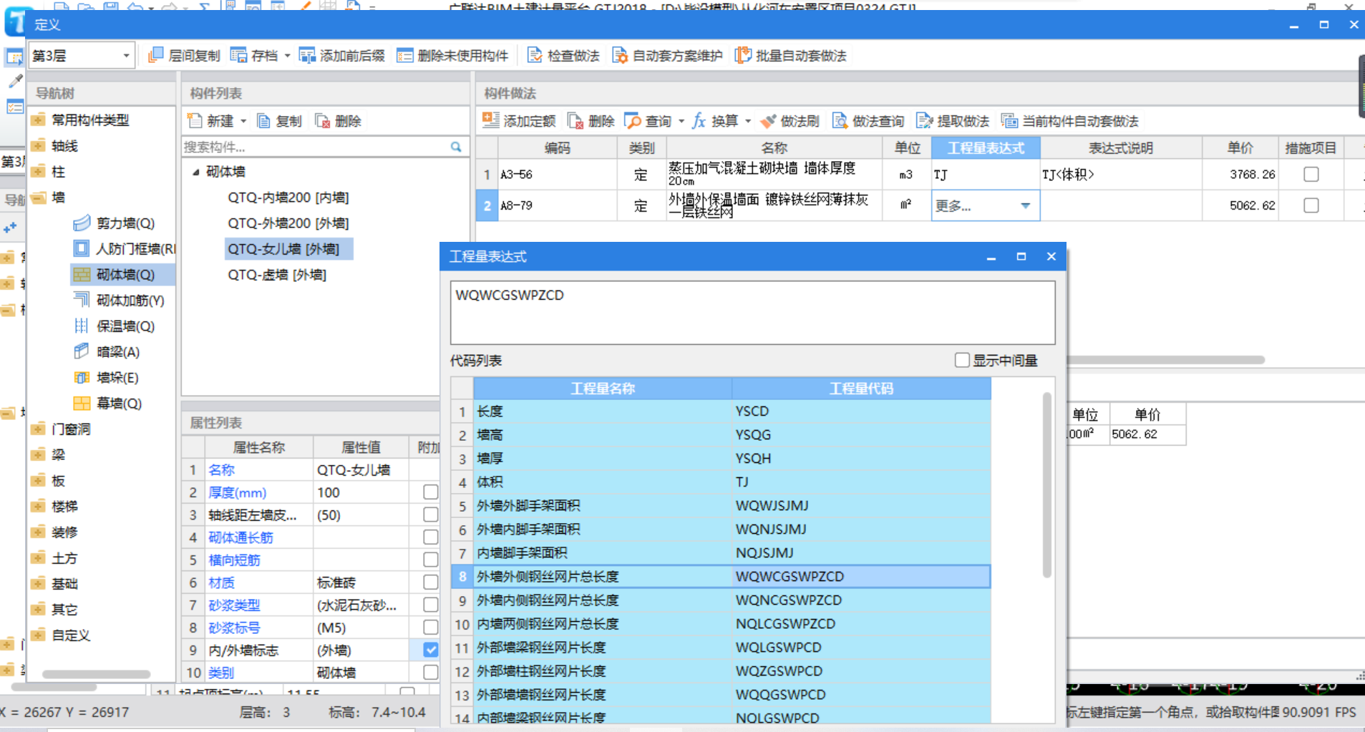Click the 当前构件自动套做法 icon
The width and height of the screenshot is (1365, 732).
(x=1009, y=121)
